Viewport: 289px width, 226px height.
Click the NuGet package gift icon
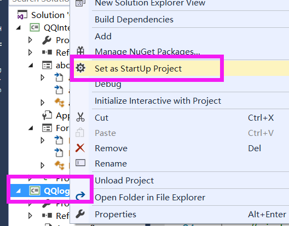pos(80,51)
